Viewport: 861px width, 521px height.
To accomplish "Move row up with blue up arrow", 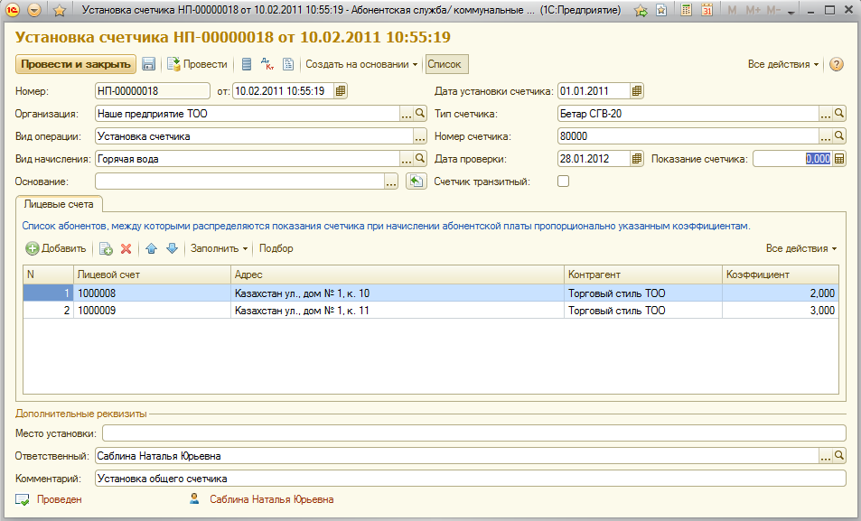I will click(152, 248).
